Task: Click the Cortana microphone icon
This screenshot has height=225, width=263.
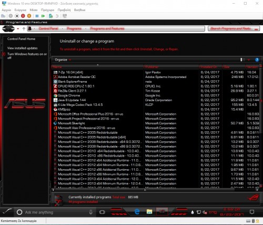Action: (90, 212)
